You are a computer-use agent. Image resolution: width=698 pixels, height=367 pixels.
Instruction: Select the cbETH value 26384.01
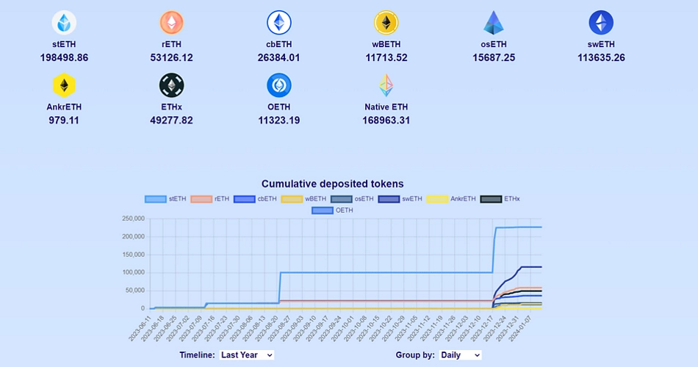278,58
